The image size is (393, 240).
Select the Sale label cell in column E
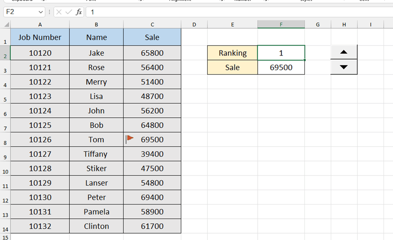[232, 67]
